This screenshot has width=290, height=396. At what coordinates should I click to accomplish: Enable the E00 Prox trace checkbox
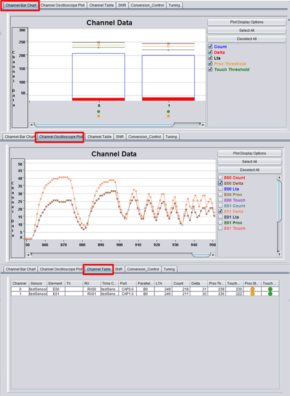pos(220,194)
